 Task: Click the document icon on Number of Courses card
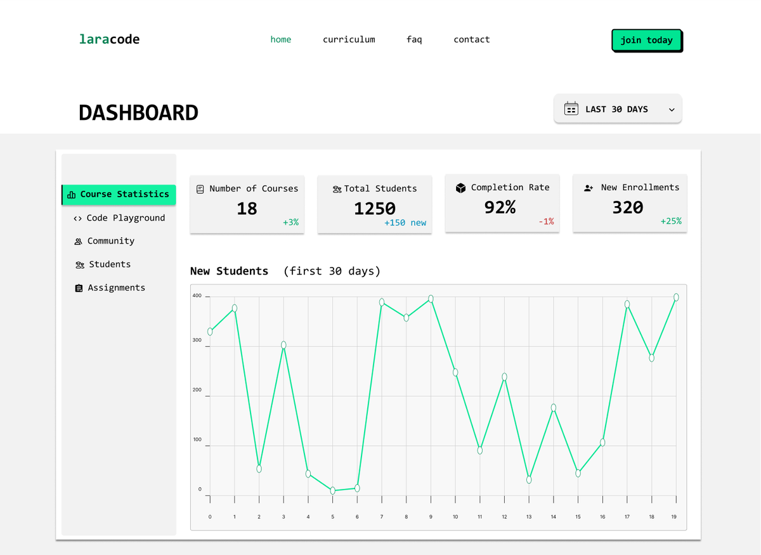click(x=200, y=189)
